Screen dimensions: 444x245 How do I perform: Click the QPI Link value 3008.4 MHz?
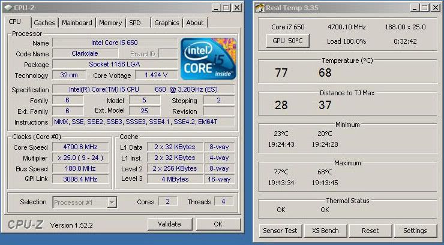[80, 179]
